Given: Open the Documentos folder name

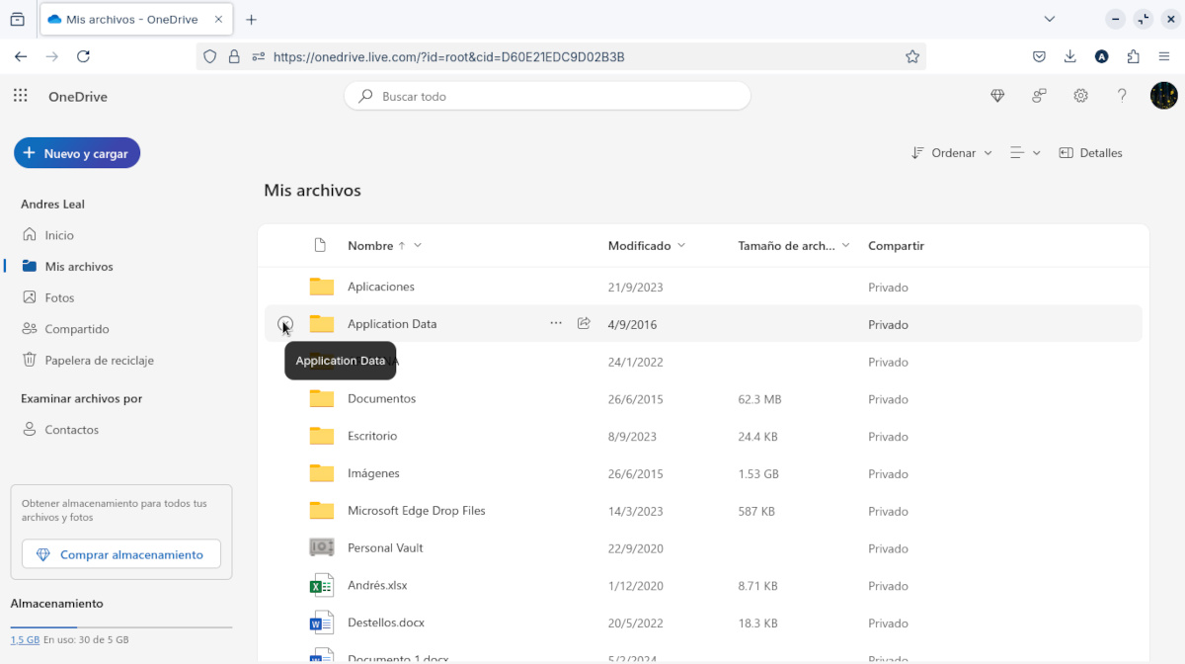Looking at the screenshot, I should [x=381, y=398].
